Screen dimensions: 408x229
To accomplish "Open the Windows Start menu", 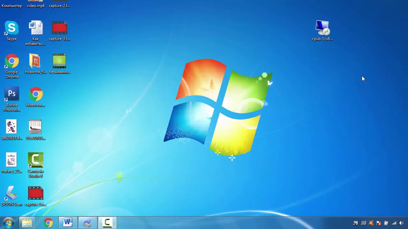I will pyautogui.click(x=9, y=223).
